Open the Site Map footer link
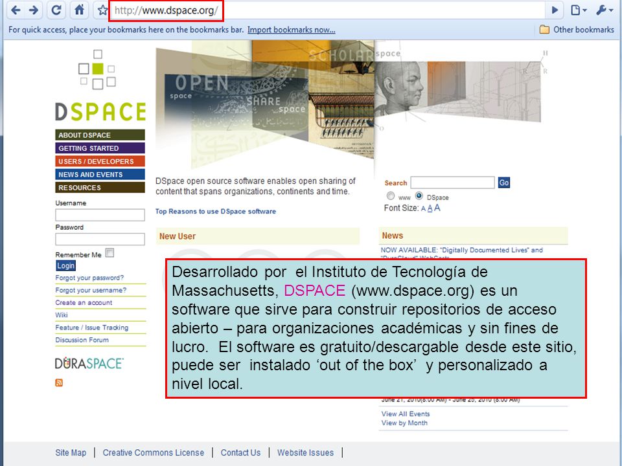Image resolution: width=622 pixels, height=466 pixels. (x=71, y=452)
